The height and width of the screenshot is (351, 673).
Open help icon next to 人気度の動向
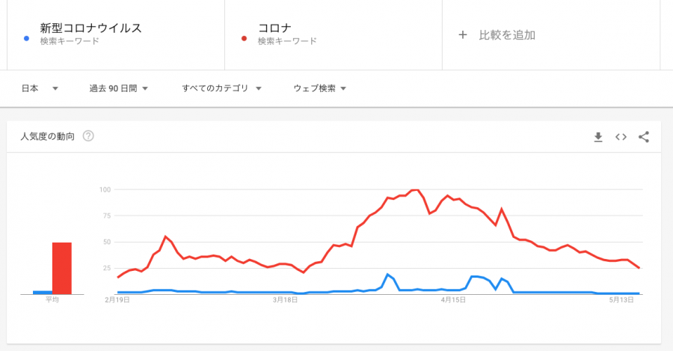tap(88, 136)
